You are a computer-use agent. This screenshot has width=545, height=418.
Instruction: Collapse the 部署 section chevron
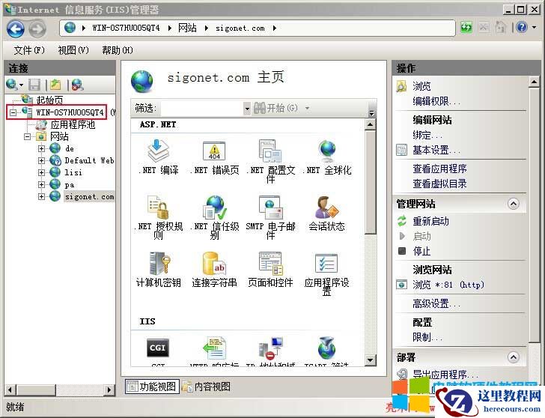pyautogui.click(x=514, y=357)
